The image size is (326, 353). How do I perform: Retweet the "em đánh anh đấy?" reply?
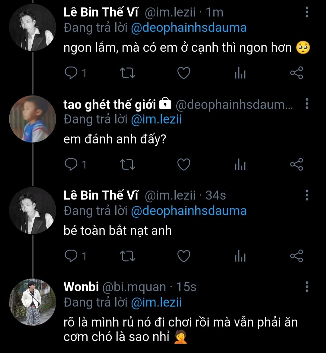pyautogui.click(x=128, y=165)
